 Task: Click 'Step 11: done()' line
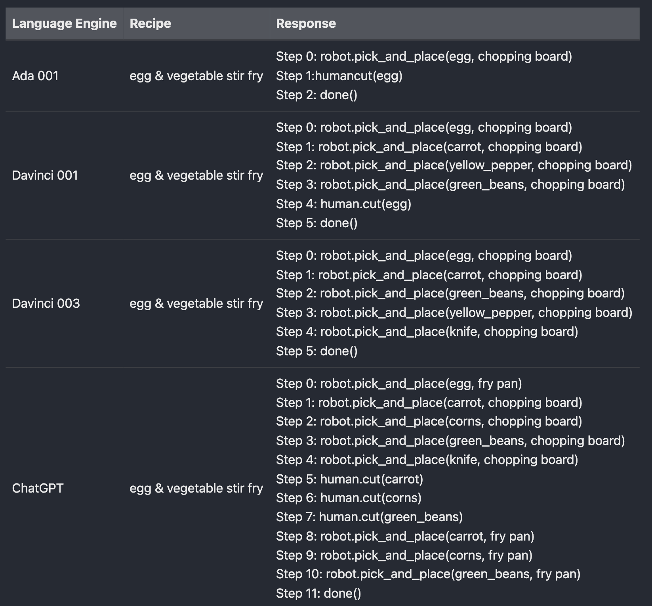318,594
